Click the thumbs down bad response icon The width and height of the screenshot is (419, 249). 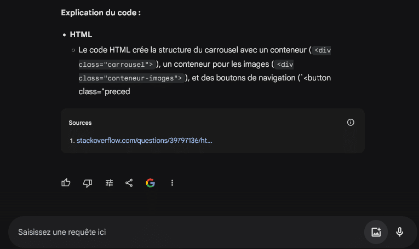88,183
